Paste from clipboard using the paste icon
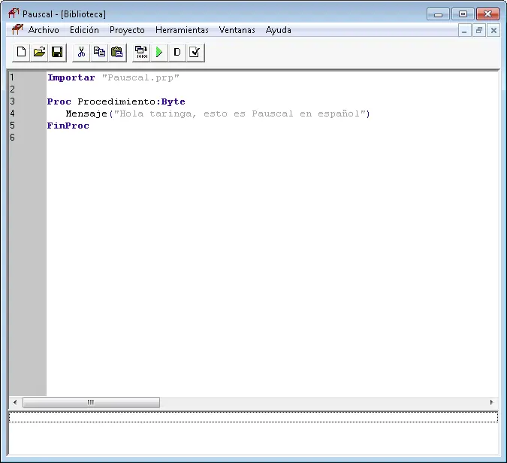 [x=117, y=52]
